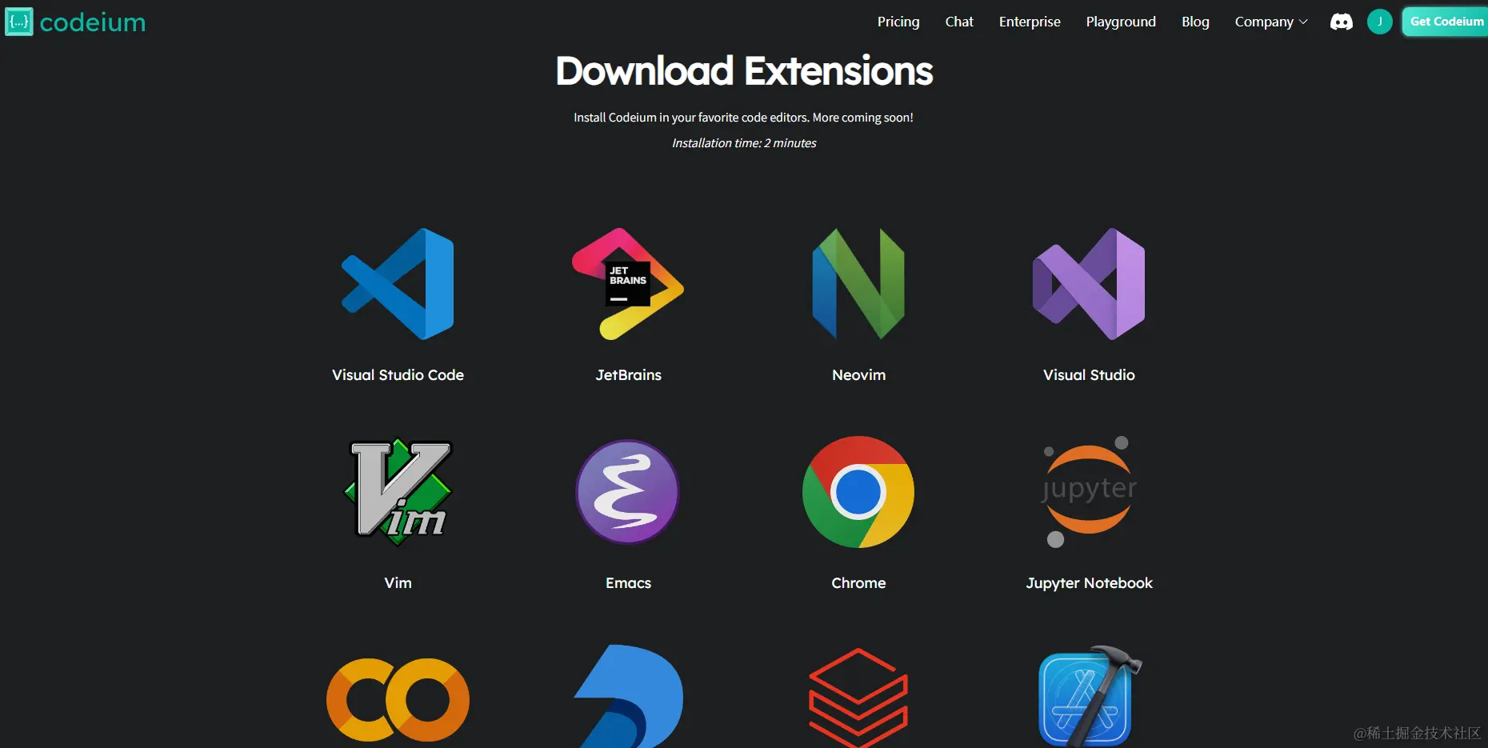
Task: Click the blue Deepnote logo icon
Action: pyautogui.click(x=628, y=696)
